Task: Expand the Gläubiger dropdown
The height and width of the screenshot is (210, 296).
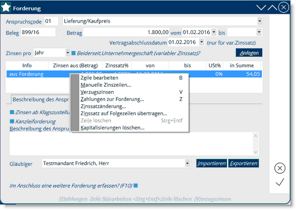Action: tap(187, 163)
